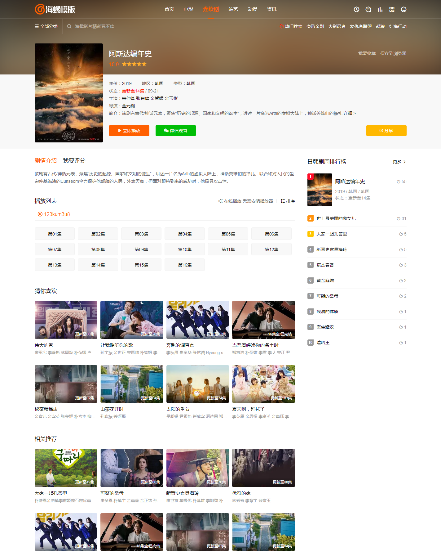
Task: Click the five-star rating under the title
Action: click(x=134, y=64)
